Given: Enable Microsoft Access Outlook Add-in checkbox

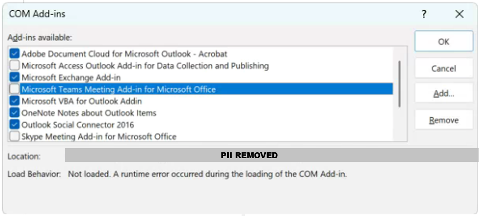Looking at the screenshot, I should (15, 66).
